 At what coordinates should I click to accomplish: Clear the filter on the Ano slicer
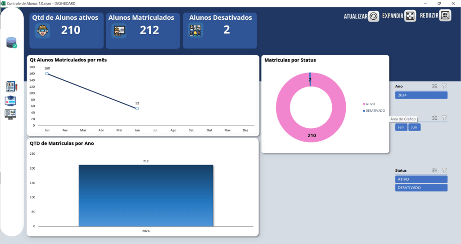pos(444,86)
